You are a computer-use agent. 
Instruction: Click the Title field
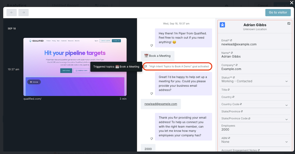click(x=255, y=90)
